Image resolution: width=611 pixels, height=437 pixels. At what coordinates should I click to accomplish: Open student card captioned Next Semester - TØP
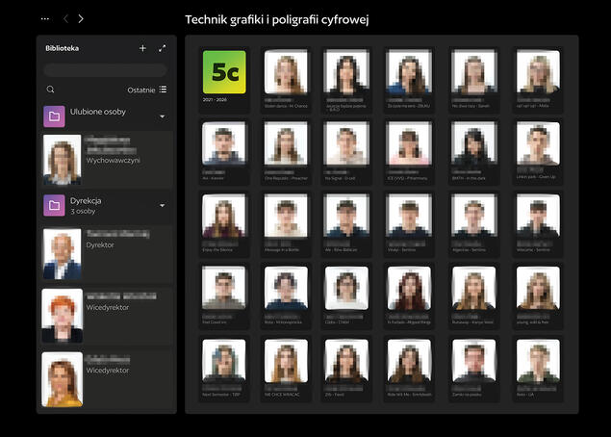coord(224,370)
